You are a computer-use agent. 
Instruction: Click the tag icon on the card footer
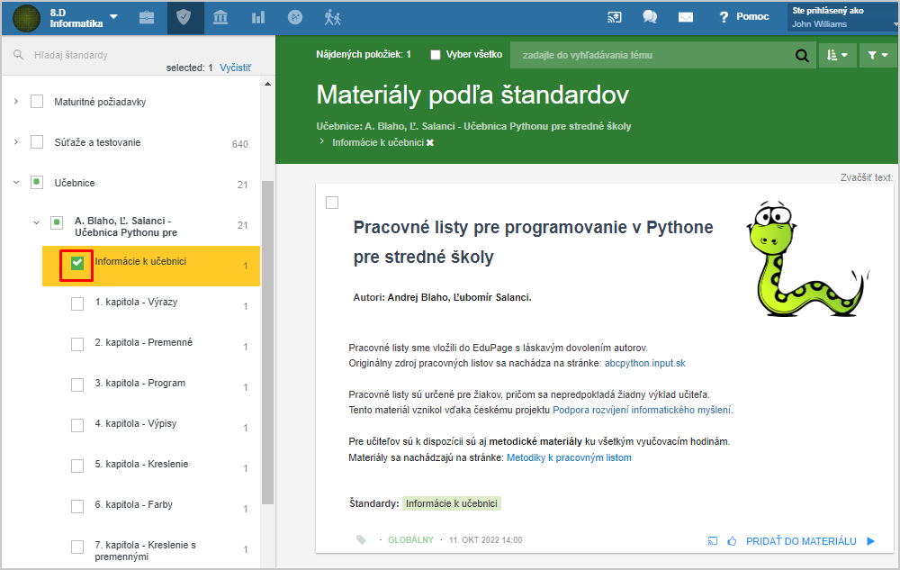pyautogui.click(x=361, y=539)
